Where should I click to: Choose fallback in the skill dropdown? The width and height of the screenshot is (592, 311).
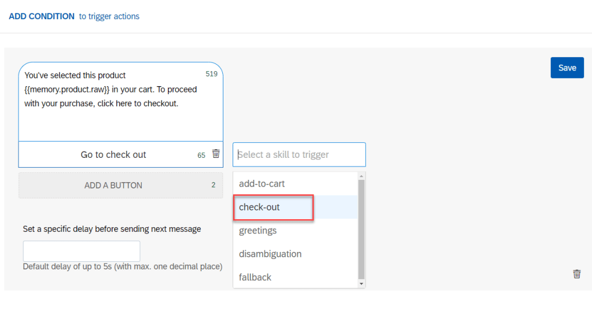click(x=255, y=277)
